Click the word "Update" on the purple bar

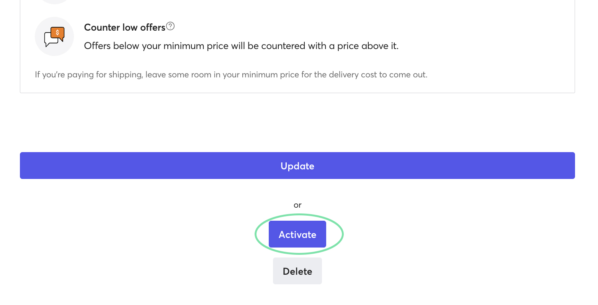(297, 166)
